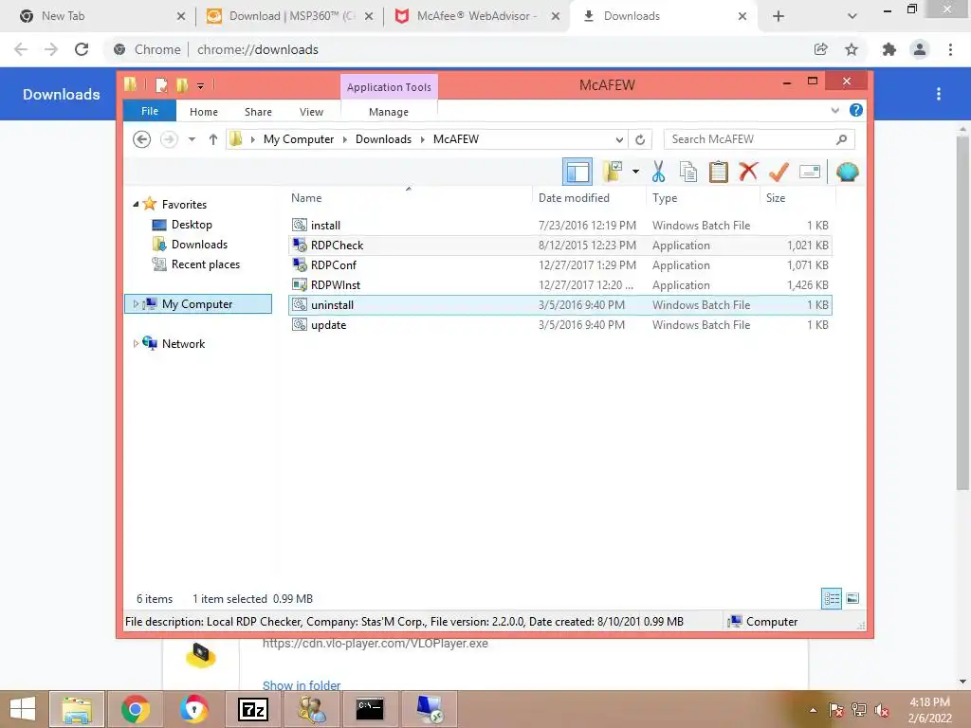Image resolution: width=971 pixels, height=728 pixels.
Task: Switch to Download MSP360 Chrome tab
Action: point(290,16)
